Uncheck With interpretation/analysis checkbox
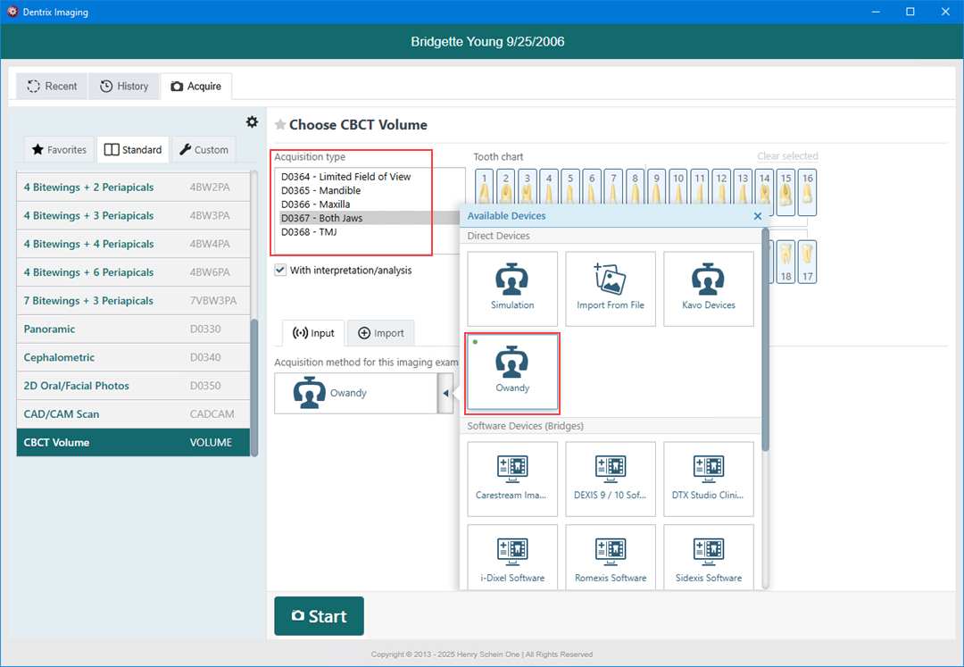 (280, 270)
